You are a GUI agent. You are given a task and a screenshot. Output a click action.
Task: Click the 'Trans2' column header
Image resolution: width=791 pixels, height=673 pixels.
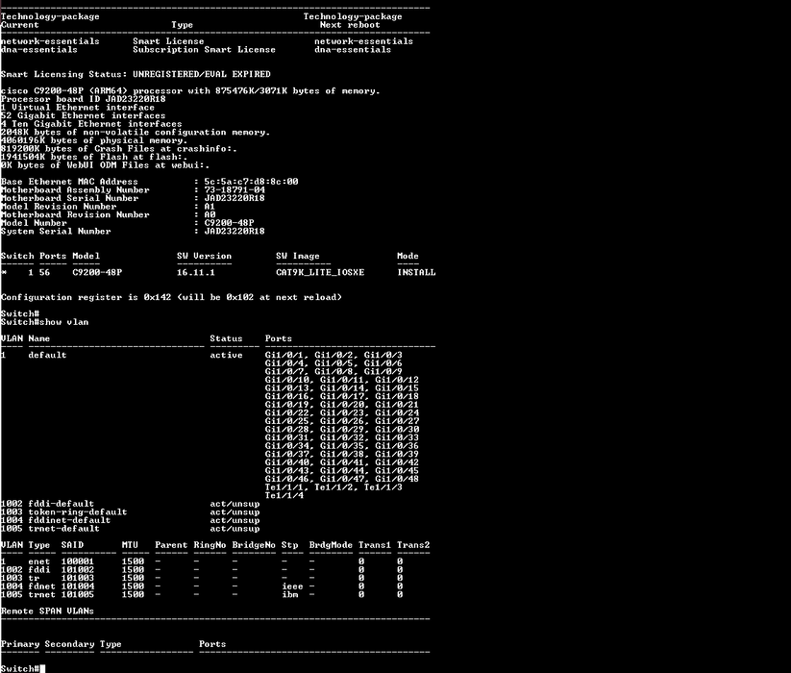pyautogui.click(x=413, y=545)
